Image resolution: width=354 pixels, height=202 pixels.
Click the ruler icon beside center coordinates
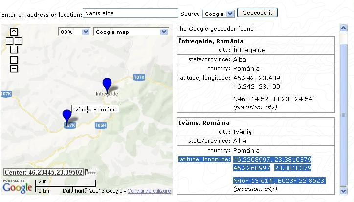(90, 172)
